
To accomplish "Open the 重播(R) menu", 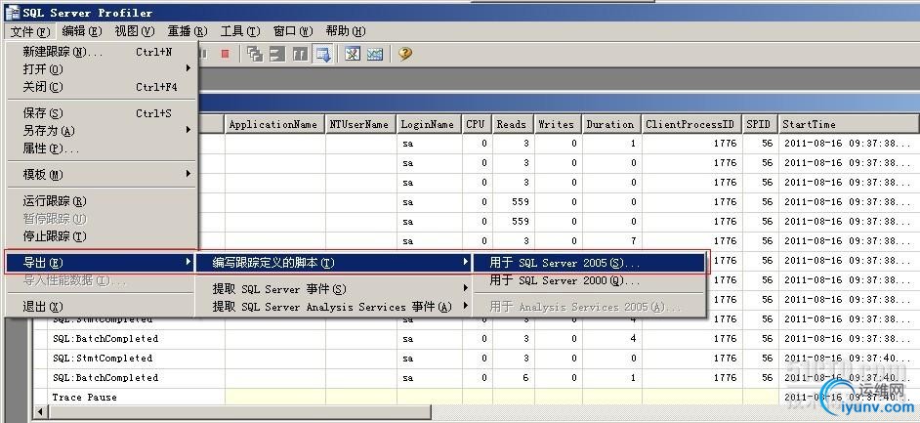I will tap(188, 31).
